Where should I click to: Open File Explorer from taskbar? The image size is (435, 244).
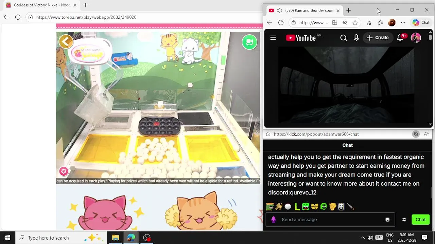[x=115, y=238]
